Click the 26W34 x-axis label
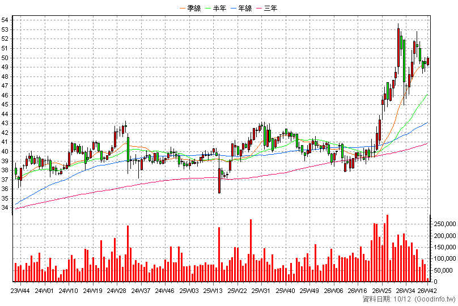Viewport: 458px width, 306px height. point(406,291)
